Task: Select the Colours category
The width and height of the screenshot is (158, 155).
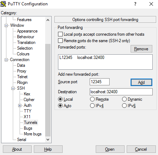Action: [23, 54]
